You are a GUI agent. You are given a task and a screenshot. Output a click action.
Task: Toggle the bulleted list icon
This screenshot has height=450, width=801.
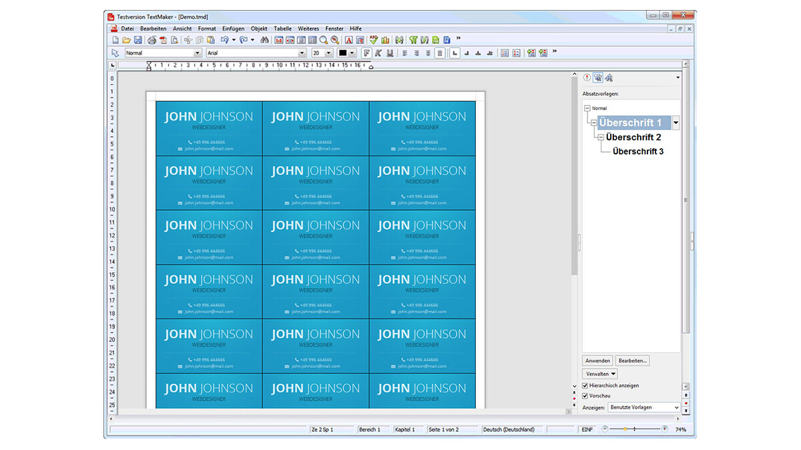505,53
